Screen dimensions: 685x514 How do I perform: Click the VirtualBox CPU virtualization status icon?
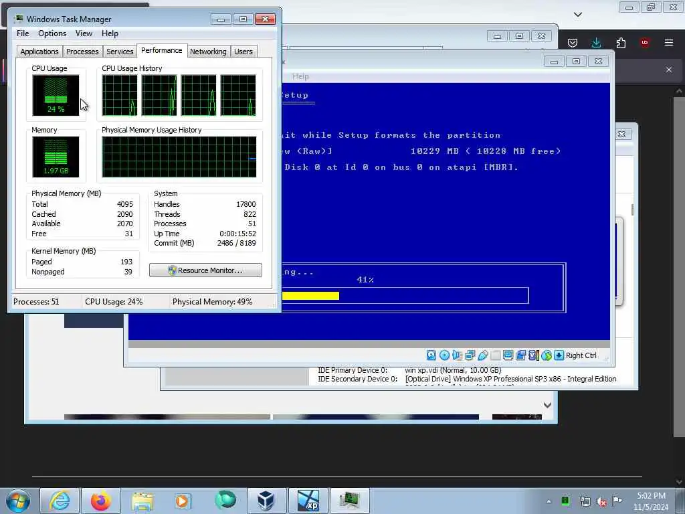533,355
